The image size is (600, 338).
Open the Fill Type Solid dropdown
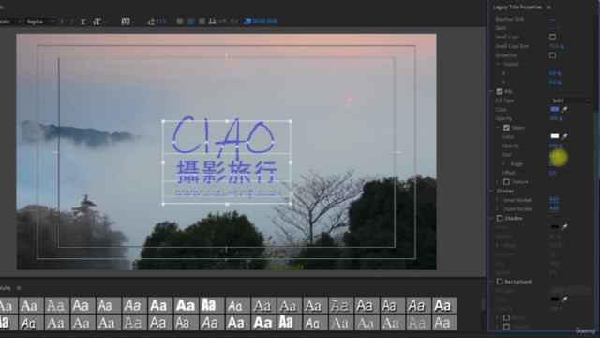coord(570,100)
